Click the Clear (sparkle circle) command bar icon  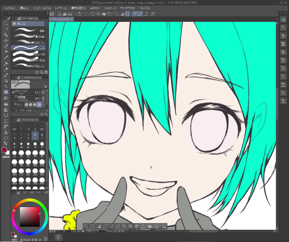[x=93, y=14]
